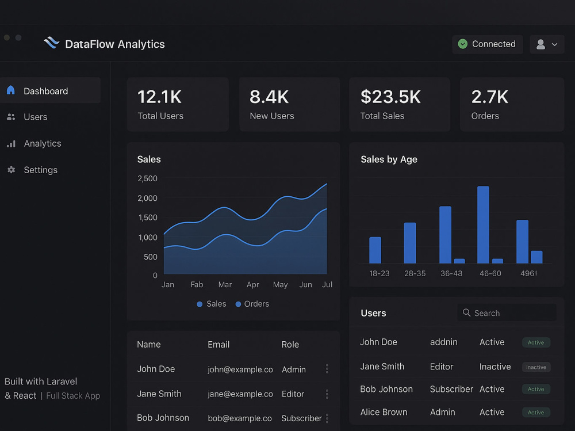Click the magnifier icon in Users search
The image size is (575, 431).
coord(466,312)
